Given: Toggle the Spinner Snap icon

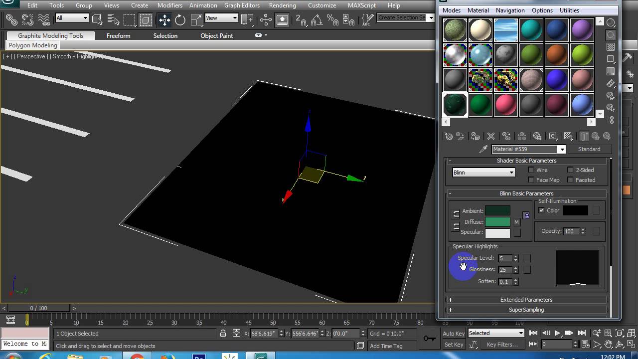Looking at the screenshot, I should coord(348,20).
